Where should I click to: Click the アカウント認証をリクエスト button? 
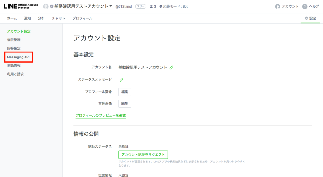click(143, 155)
